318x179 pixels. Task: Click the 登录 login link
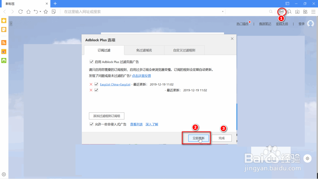point(301,24)
